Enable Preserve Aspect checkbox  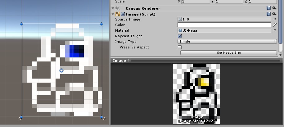coord(180,47)
